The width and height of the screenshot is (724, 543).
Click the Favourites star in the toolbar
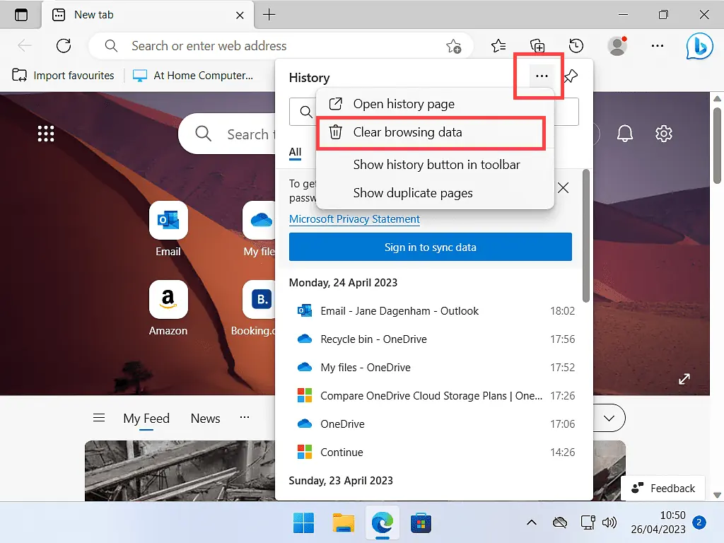[x=498, y=45]
